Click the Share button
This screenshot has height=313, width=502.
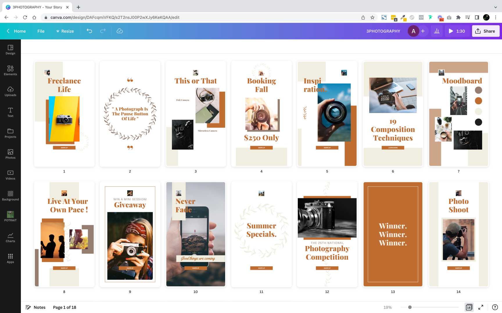pyautogui.click(x=485, y=31)
